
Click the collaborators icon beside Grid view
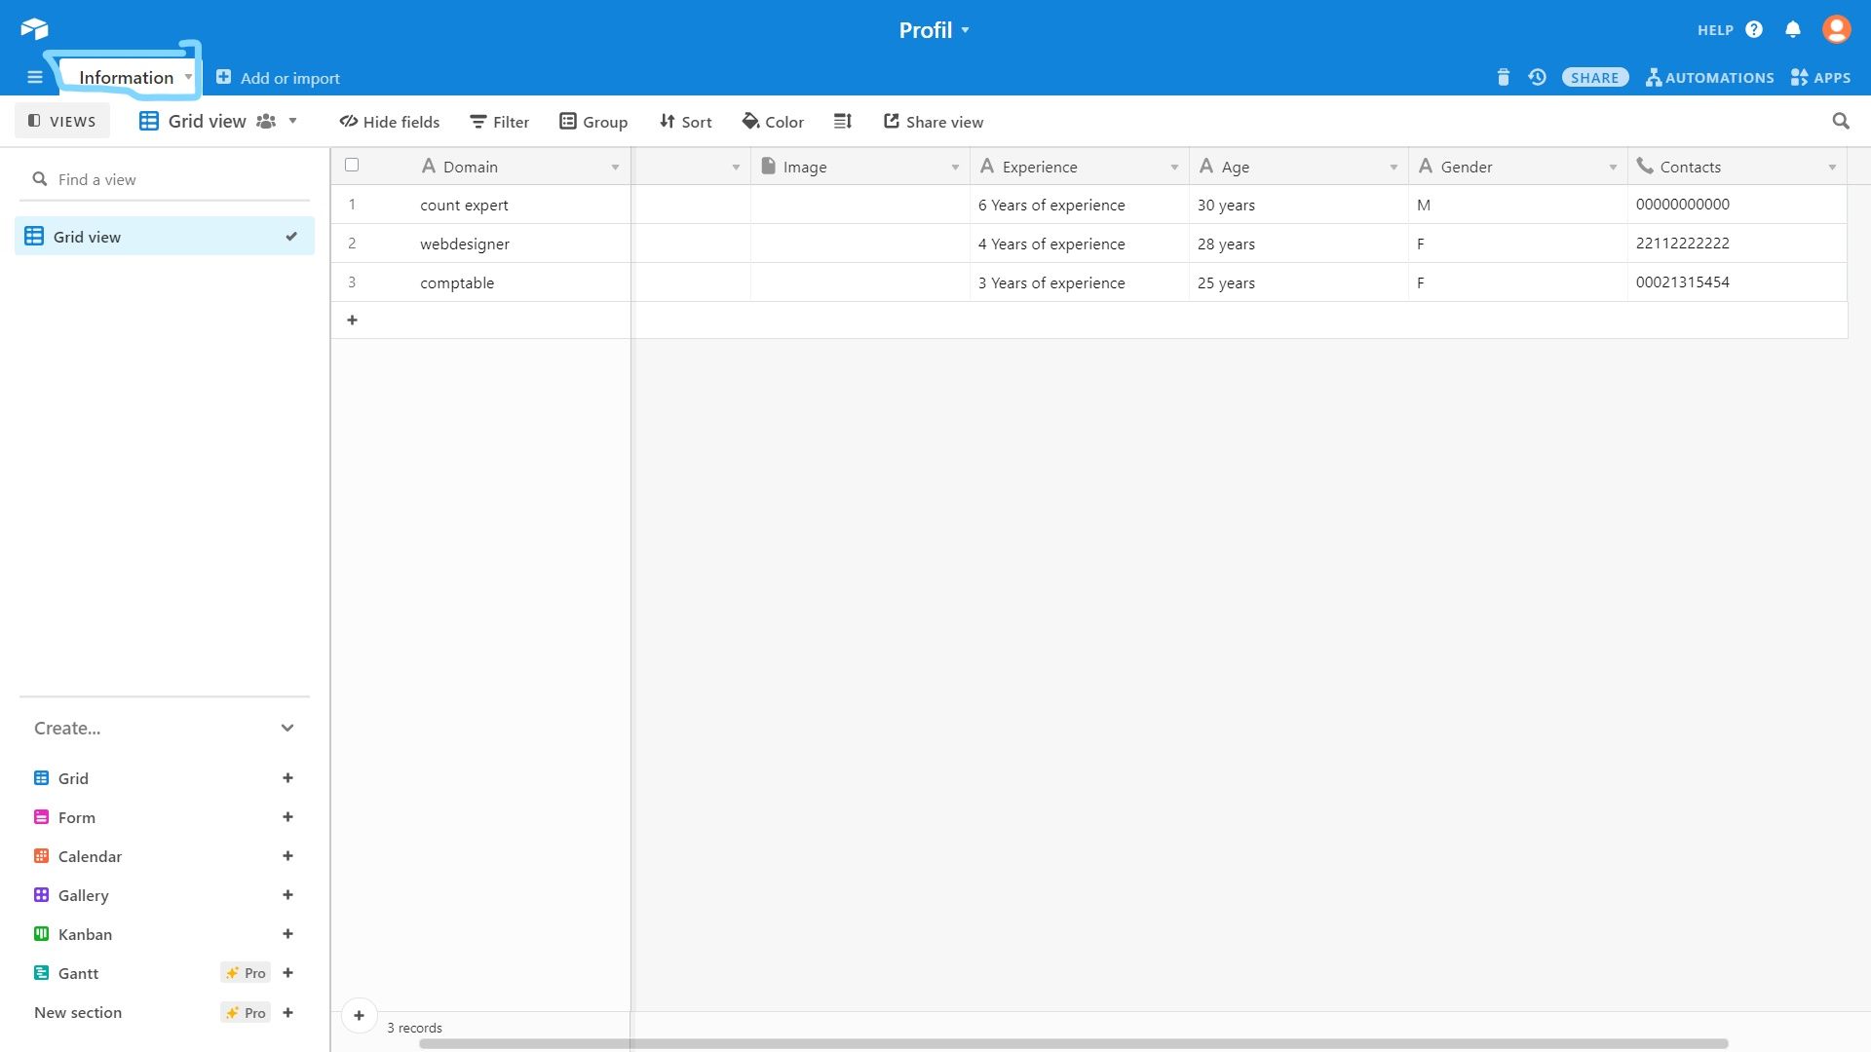tap(266, 122)
